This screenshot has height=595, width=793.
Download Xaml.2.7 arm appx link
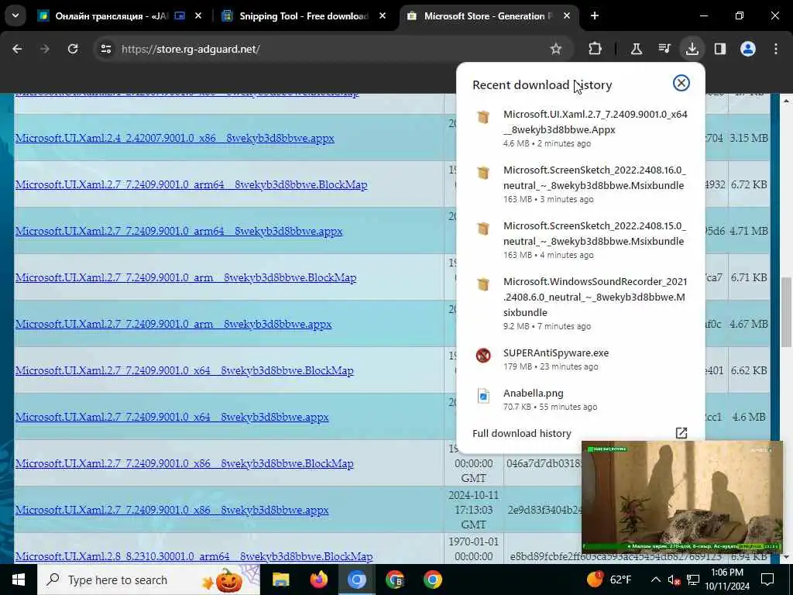[173, 325]
